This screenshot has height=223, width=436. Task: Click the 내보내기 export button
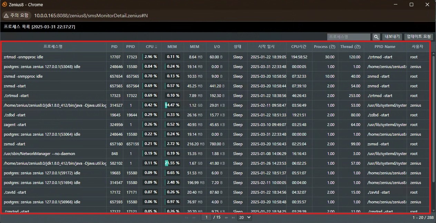(392, 37)
